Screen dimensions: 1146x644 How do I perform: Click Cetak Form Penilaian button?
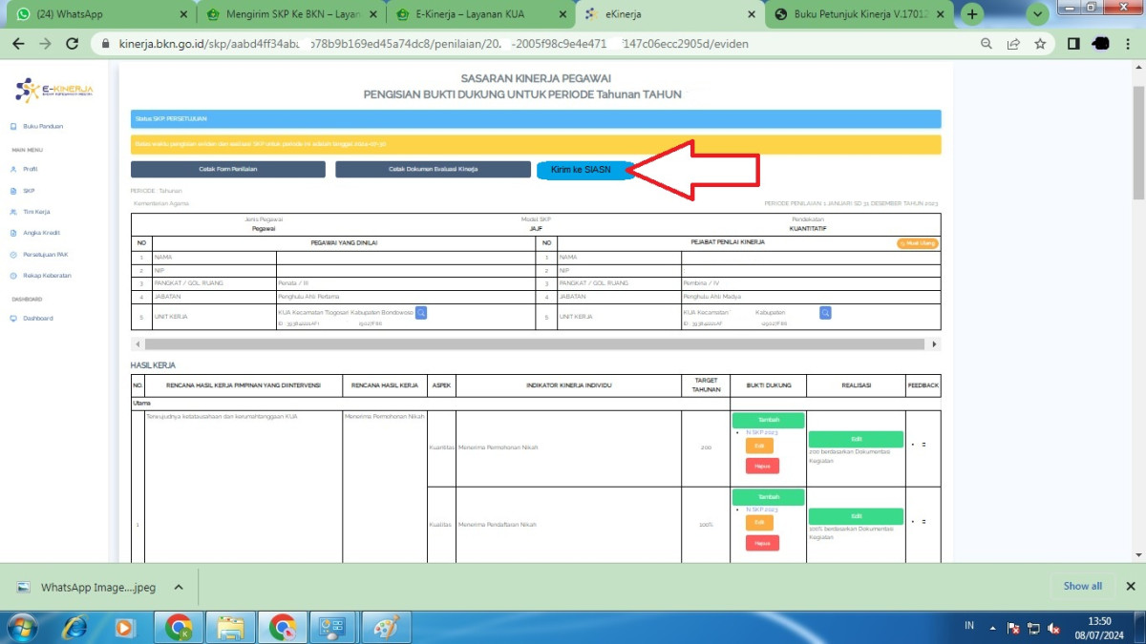228,169
